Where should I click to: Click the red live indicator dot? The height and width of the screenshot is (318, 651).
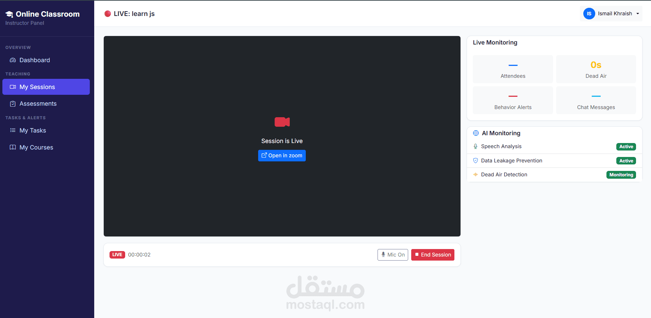coord(107,14)
